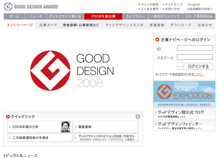The width and height of the screenshot is (218, 158).
Task: Open the ダウンロード sub-tab
Action: [x=181, y=25]
